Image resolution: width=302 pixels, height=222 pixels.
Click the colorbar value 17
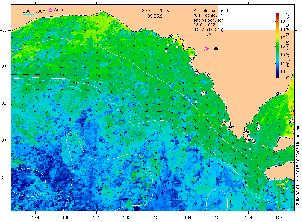(282, 38)
